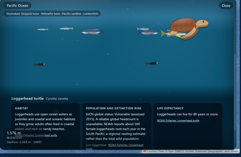The width and height of the screenshot is (241, 157).
Task: Click the vertical scrollbar on right edge
Action: click(235, 92)
